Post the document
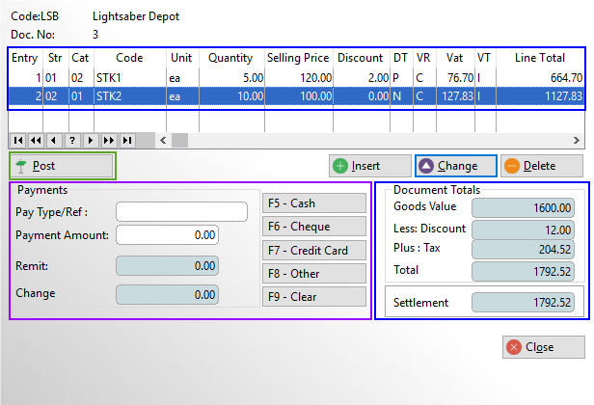Viewport: 594px width, 405px height. pos(63,166)
